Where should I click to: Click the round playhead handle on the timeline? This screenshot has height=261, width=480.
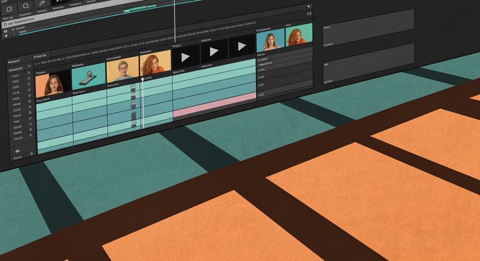pyautogui.click(x=143, y=79)
